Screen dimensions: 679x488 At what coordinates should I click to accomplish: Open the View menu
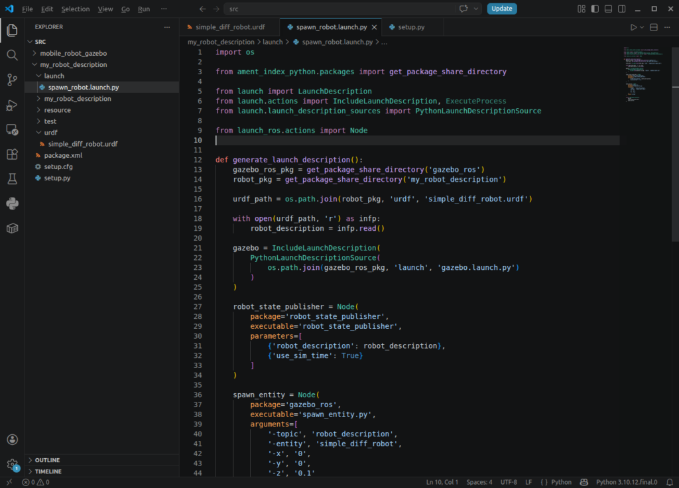tap(105, 9)
